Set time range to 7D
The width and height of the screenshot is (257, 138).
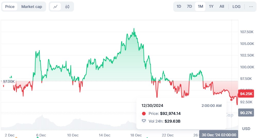tap(189, 6)
